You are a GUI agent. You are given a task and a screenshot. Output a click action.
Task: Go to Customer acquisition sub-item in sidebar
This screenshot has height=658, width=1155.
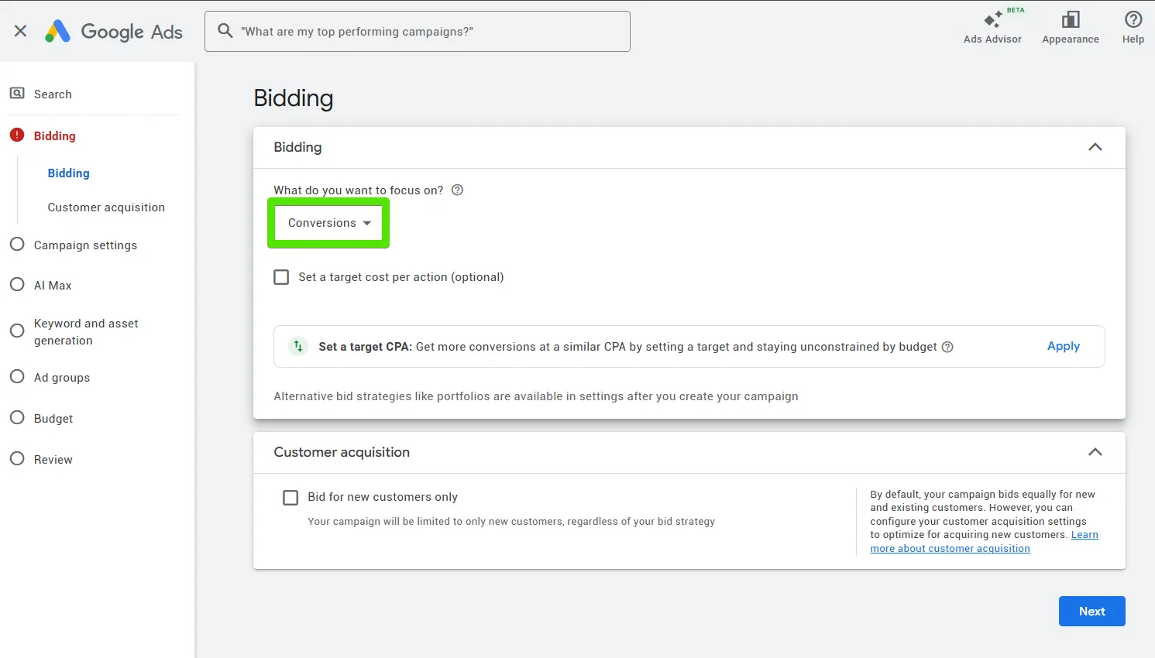(106, 207)
